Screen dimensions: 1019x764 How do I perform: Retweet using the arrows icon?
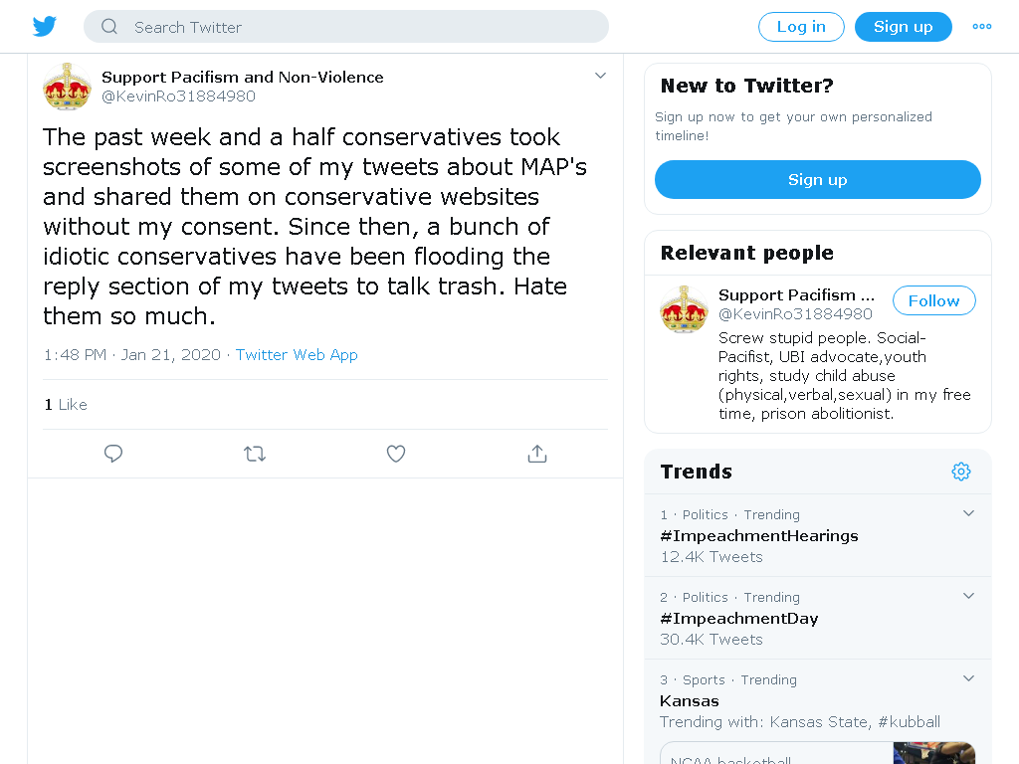[x=255, y=454]
